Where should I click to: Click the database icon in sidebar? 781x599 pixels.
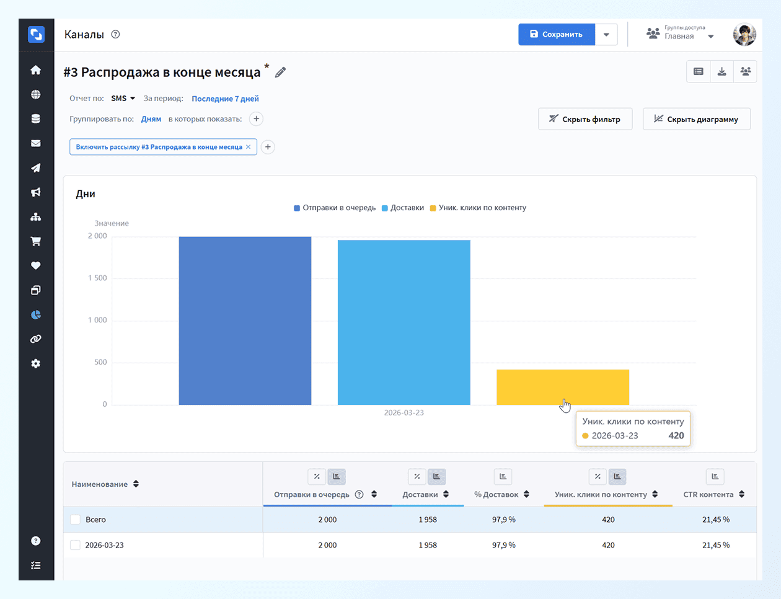coord(36,119)
